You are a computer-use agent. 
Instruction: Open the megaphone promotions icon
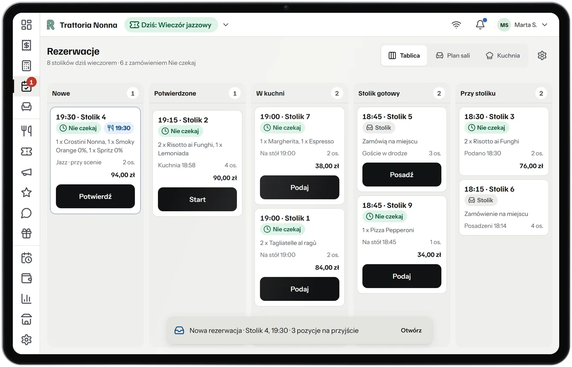coord(26,172)
